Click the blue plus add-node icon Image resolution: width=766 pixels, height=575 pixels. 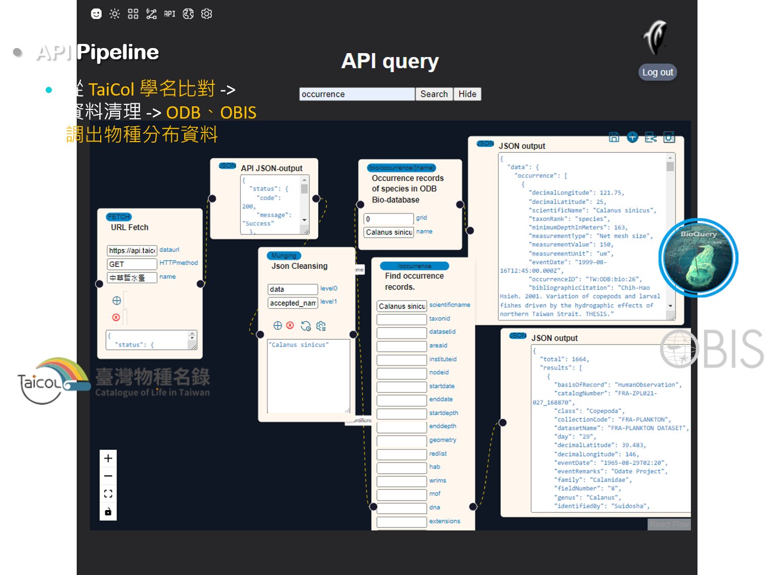[x=633, y=137]
